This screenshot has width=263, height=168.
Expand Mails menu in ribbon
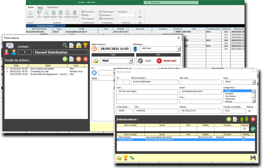pos(86,15)
